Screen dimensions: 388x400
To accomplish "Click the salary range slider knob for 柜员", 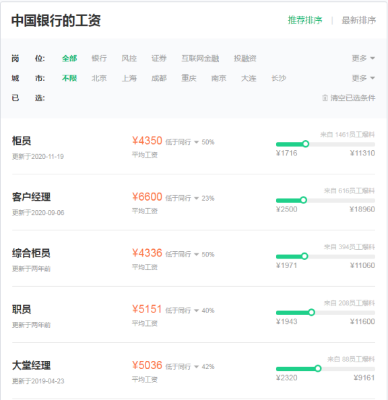I will [306, 144].
